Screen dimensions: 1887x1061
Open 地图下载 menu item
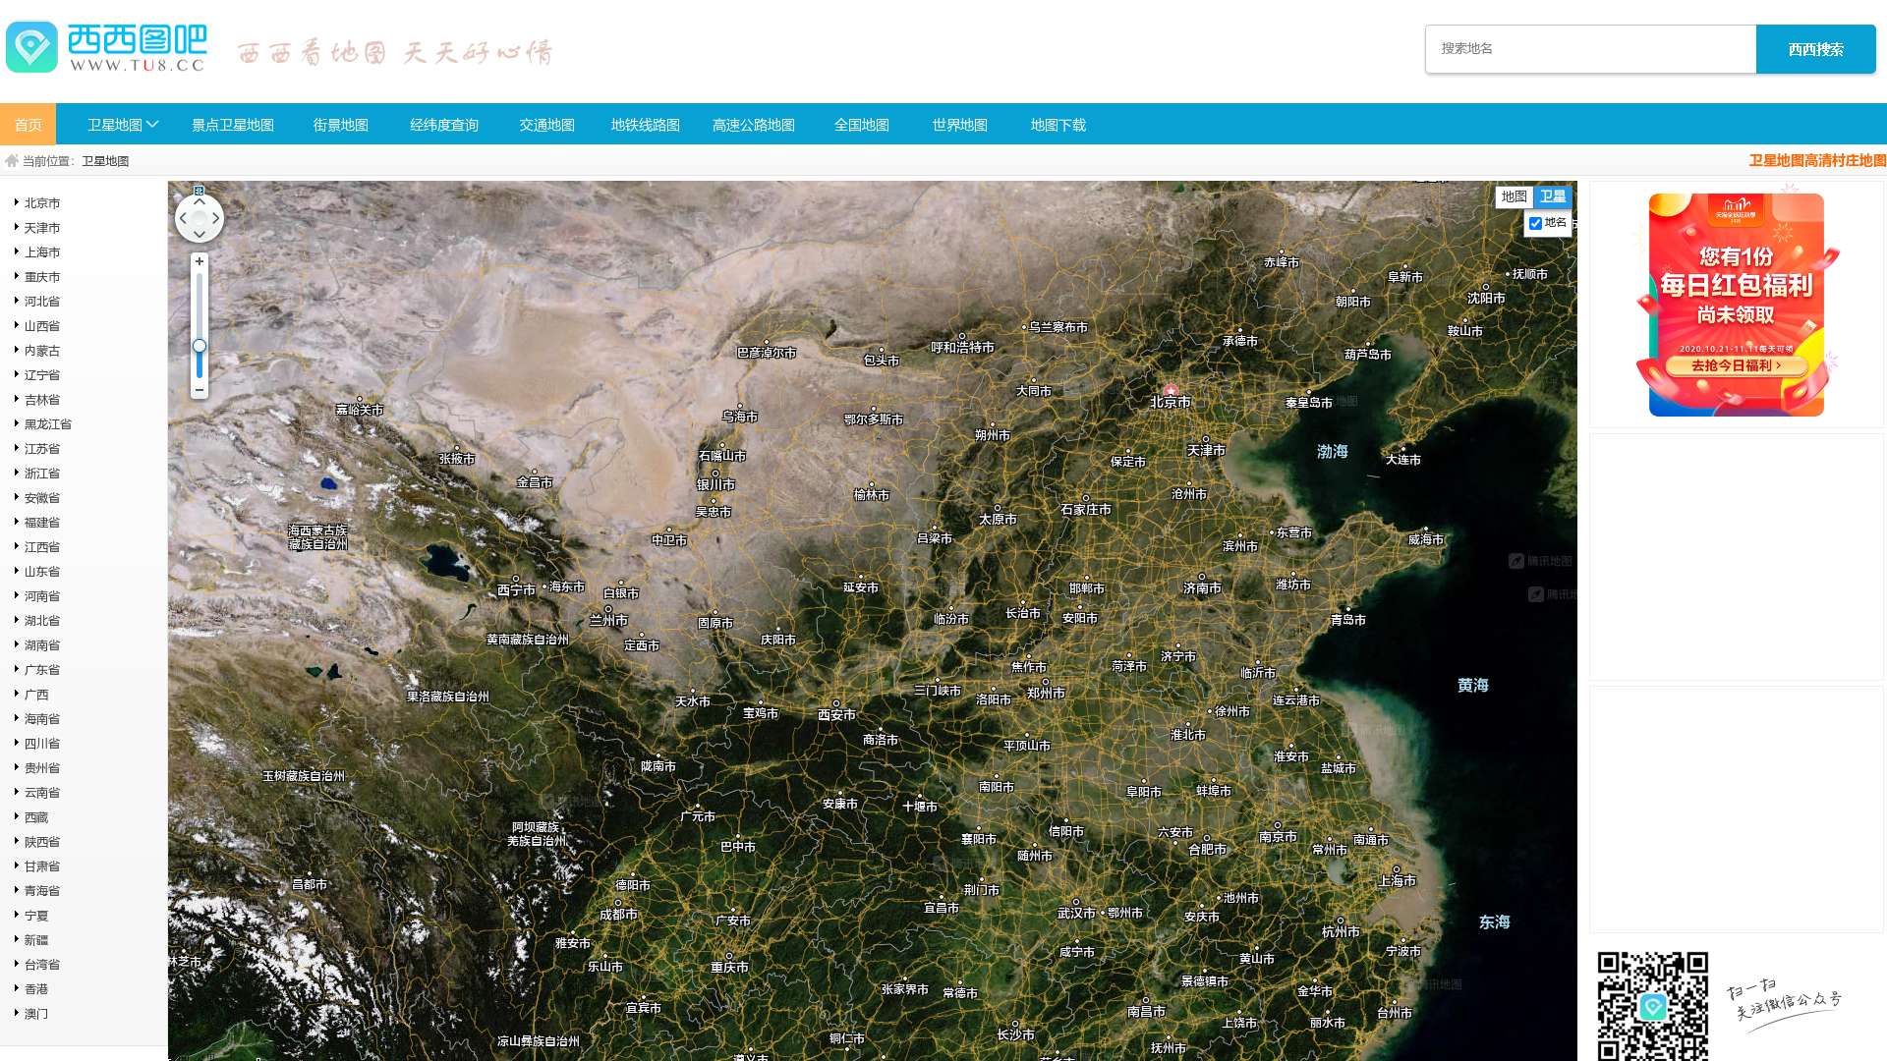1058,125
